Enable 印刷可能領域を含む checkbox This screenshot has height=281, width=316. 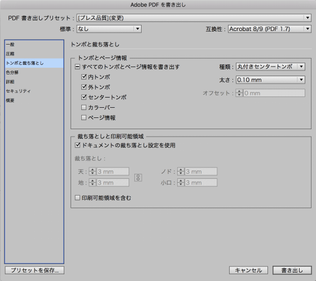coord(77,197)
